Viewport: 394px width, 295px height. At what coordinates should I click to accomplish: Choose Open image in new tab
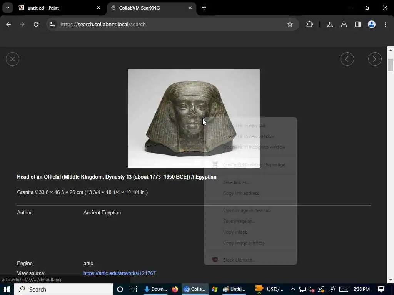250,210
